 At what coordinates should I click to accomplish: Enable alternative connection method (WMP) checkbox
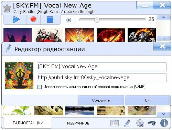40,87
